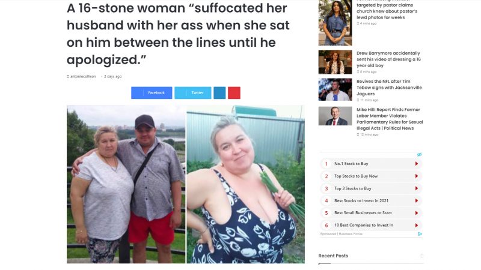The image size is (481, 270).
Task: Open Best Small Businesses to Start ad
Action: point(371,213)
